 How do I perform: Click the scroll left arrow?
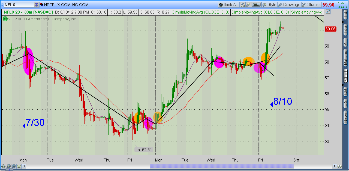pyautogui.click(x=24, y=166)
